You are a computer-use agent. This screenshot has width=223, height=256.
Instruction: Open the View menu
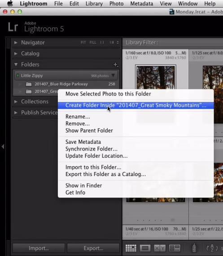166,4
